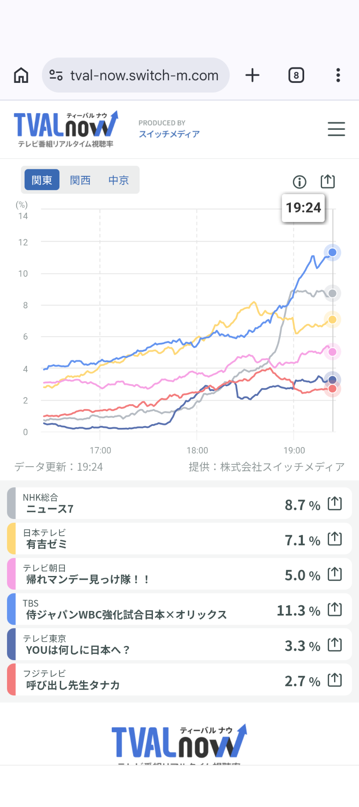Click the pink テレビ朝日 color bar
The height and width of the screenshot is (807, 359).
11,574
